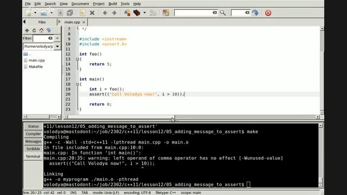
Task: Navigate forward with the right arrow
Action: (114, 13)
